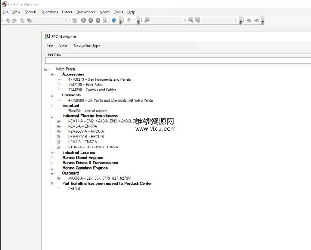Image resolution: width=311 pixels, height=250 pixels.
Task: Click the back navigation arrow icon
Action: (8, 20)
